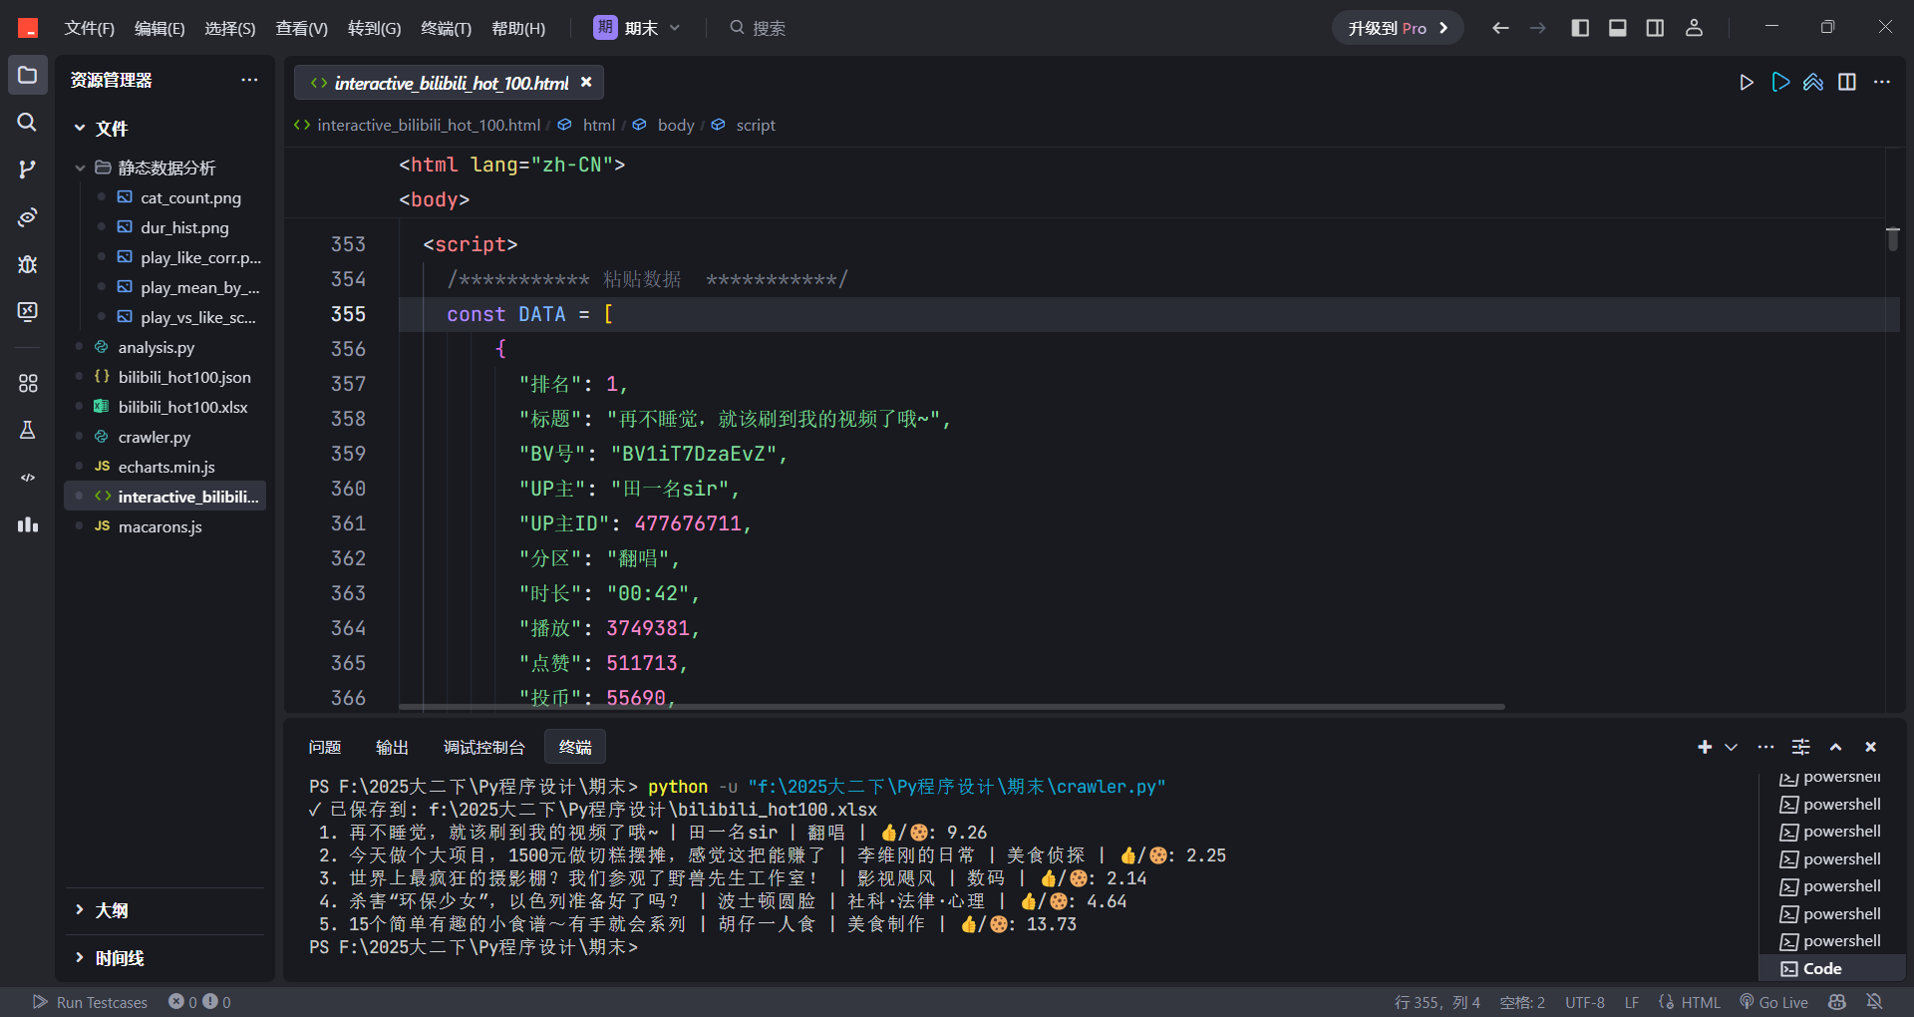The image size is (1914, 1017).
Task: Maximize the terminal panel with up chevron
Action: pos(1835,747)
